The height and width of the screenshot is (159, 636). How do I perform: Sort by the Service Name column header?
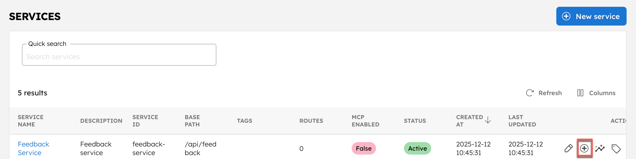31,120
